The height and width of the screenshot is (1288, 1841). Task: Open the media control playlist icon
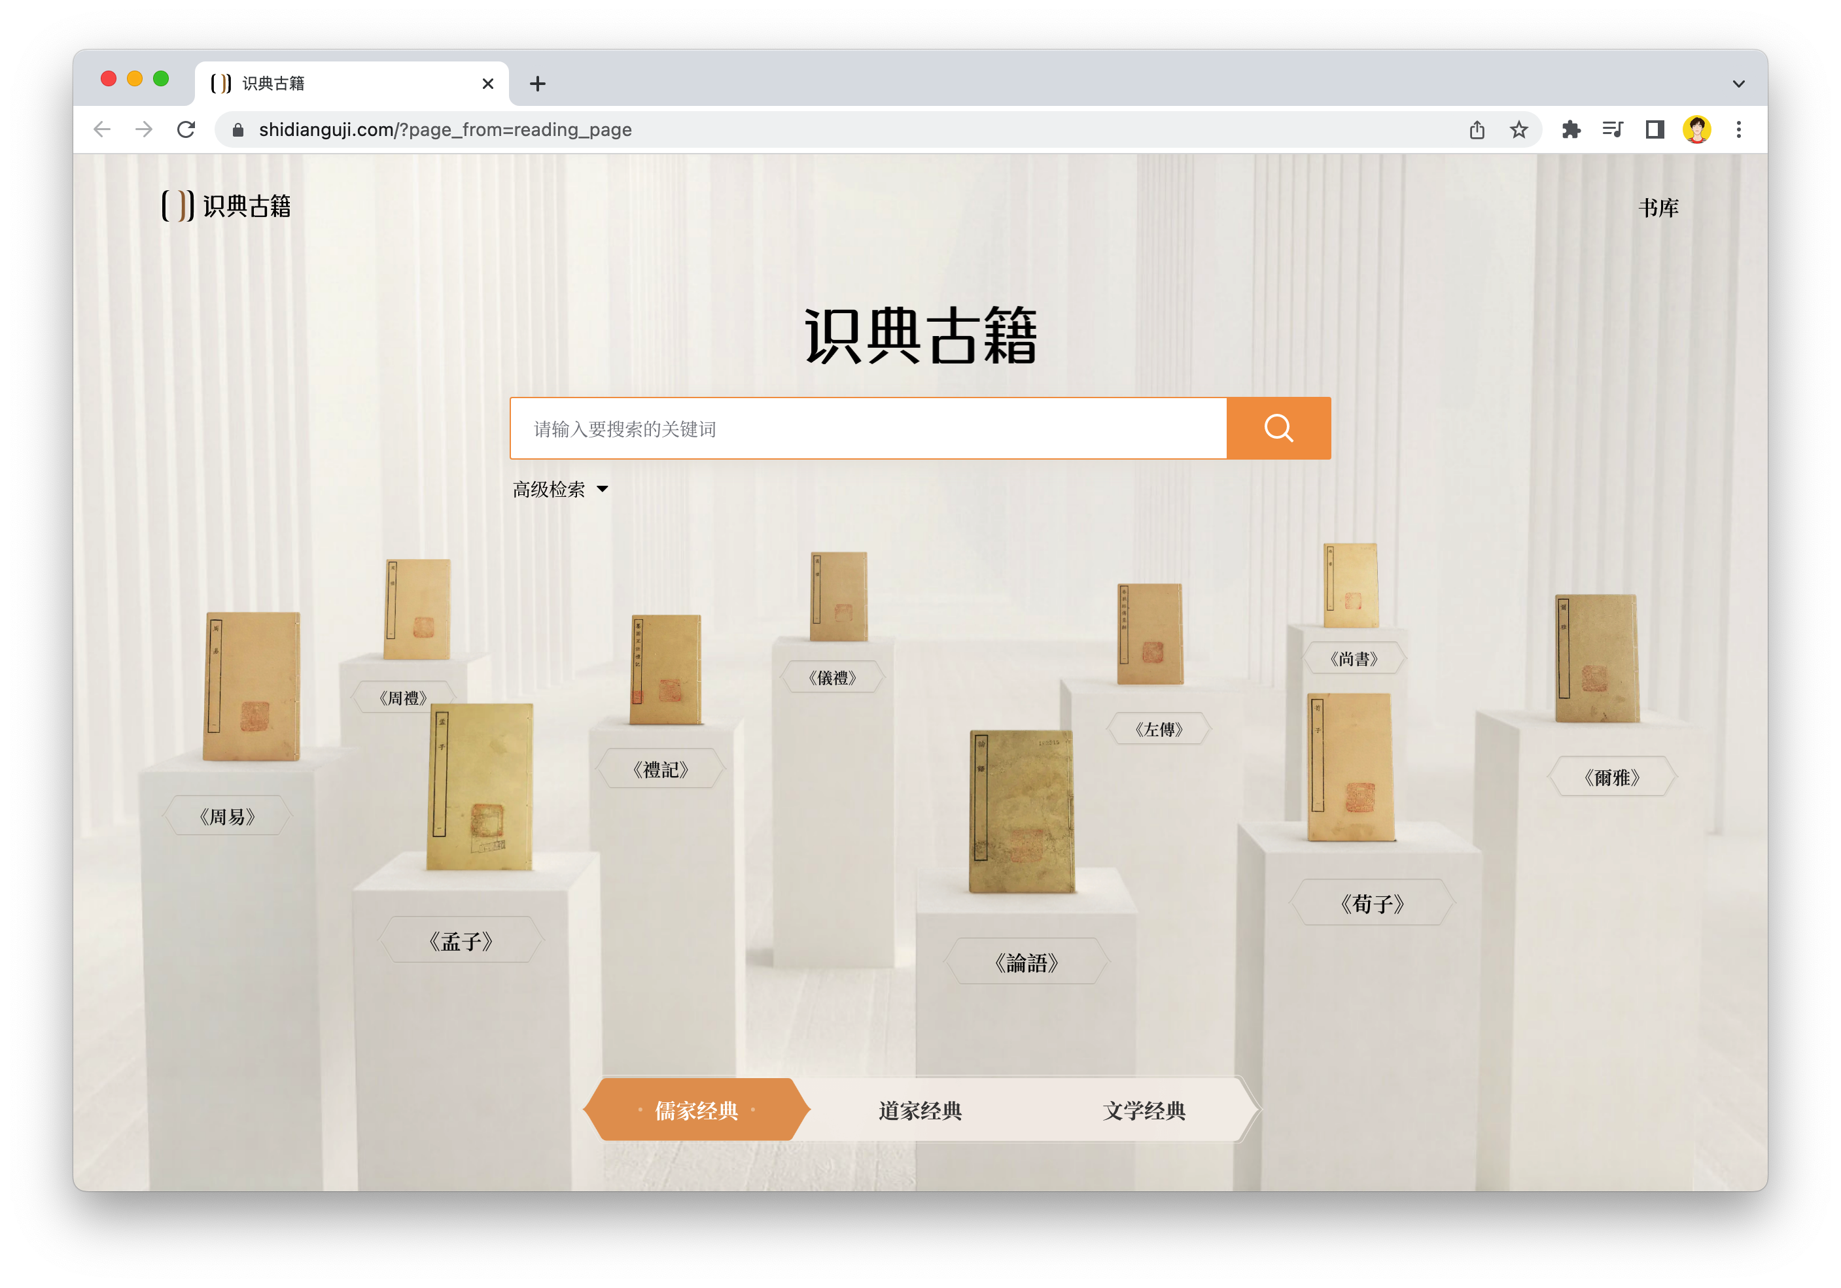[x=1613, y=129]
